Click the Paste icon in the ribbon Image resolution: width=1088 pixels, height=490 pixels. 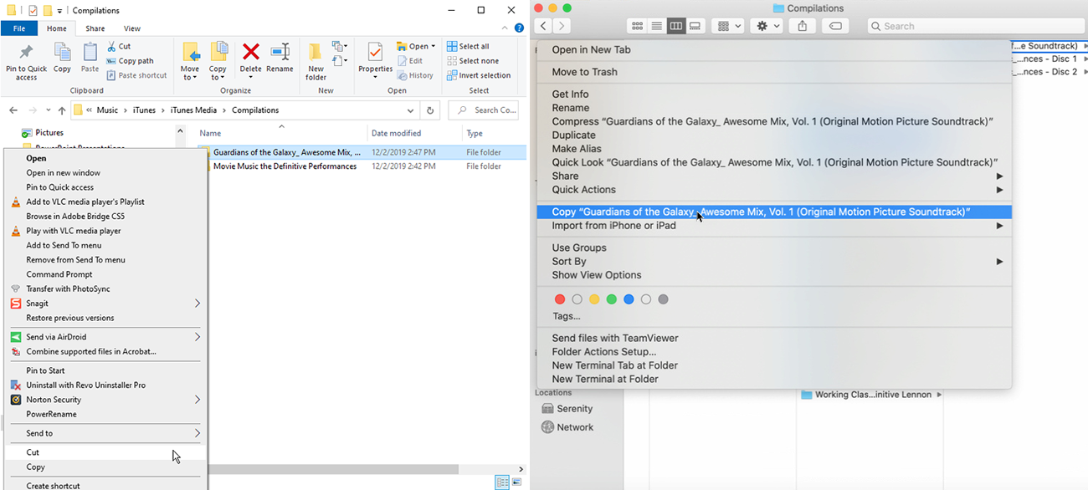(90, 59)
